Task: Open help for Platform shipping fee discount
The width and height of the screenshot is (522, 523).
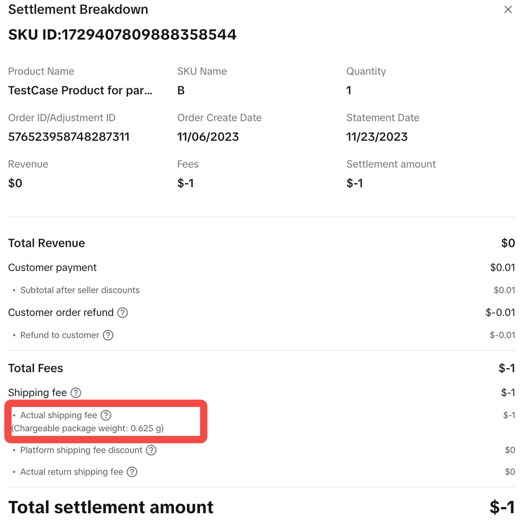Action: (x=151, y=450)
